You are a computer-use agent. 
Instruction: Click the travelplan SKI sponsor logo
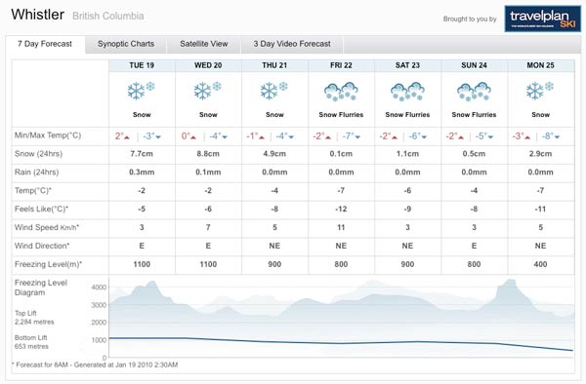pos(543,19)
